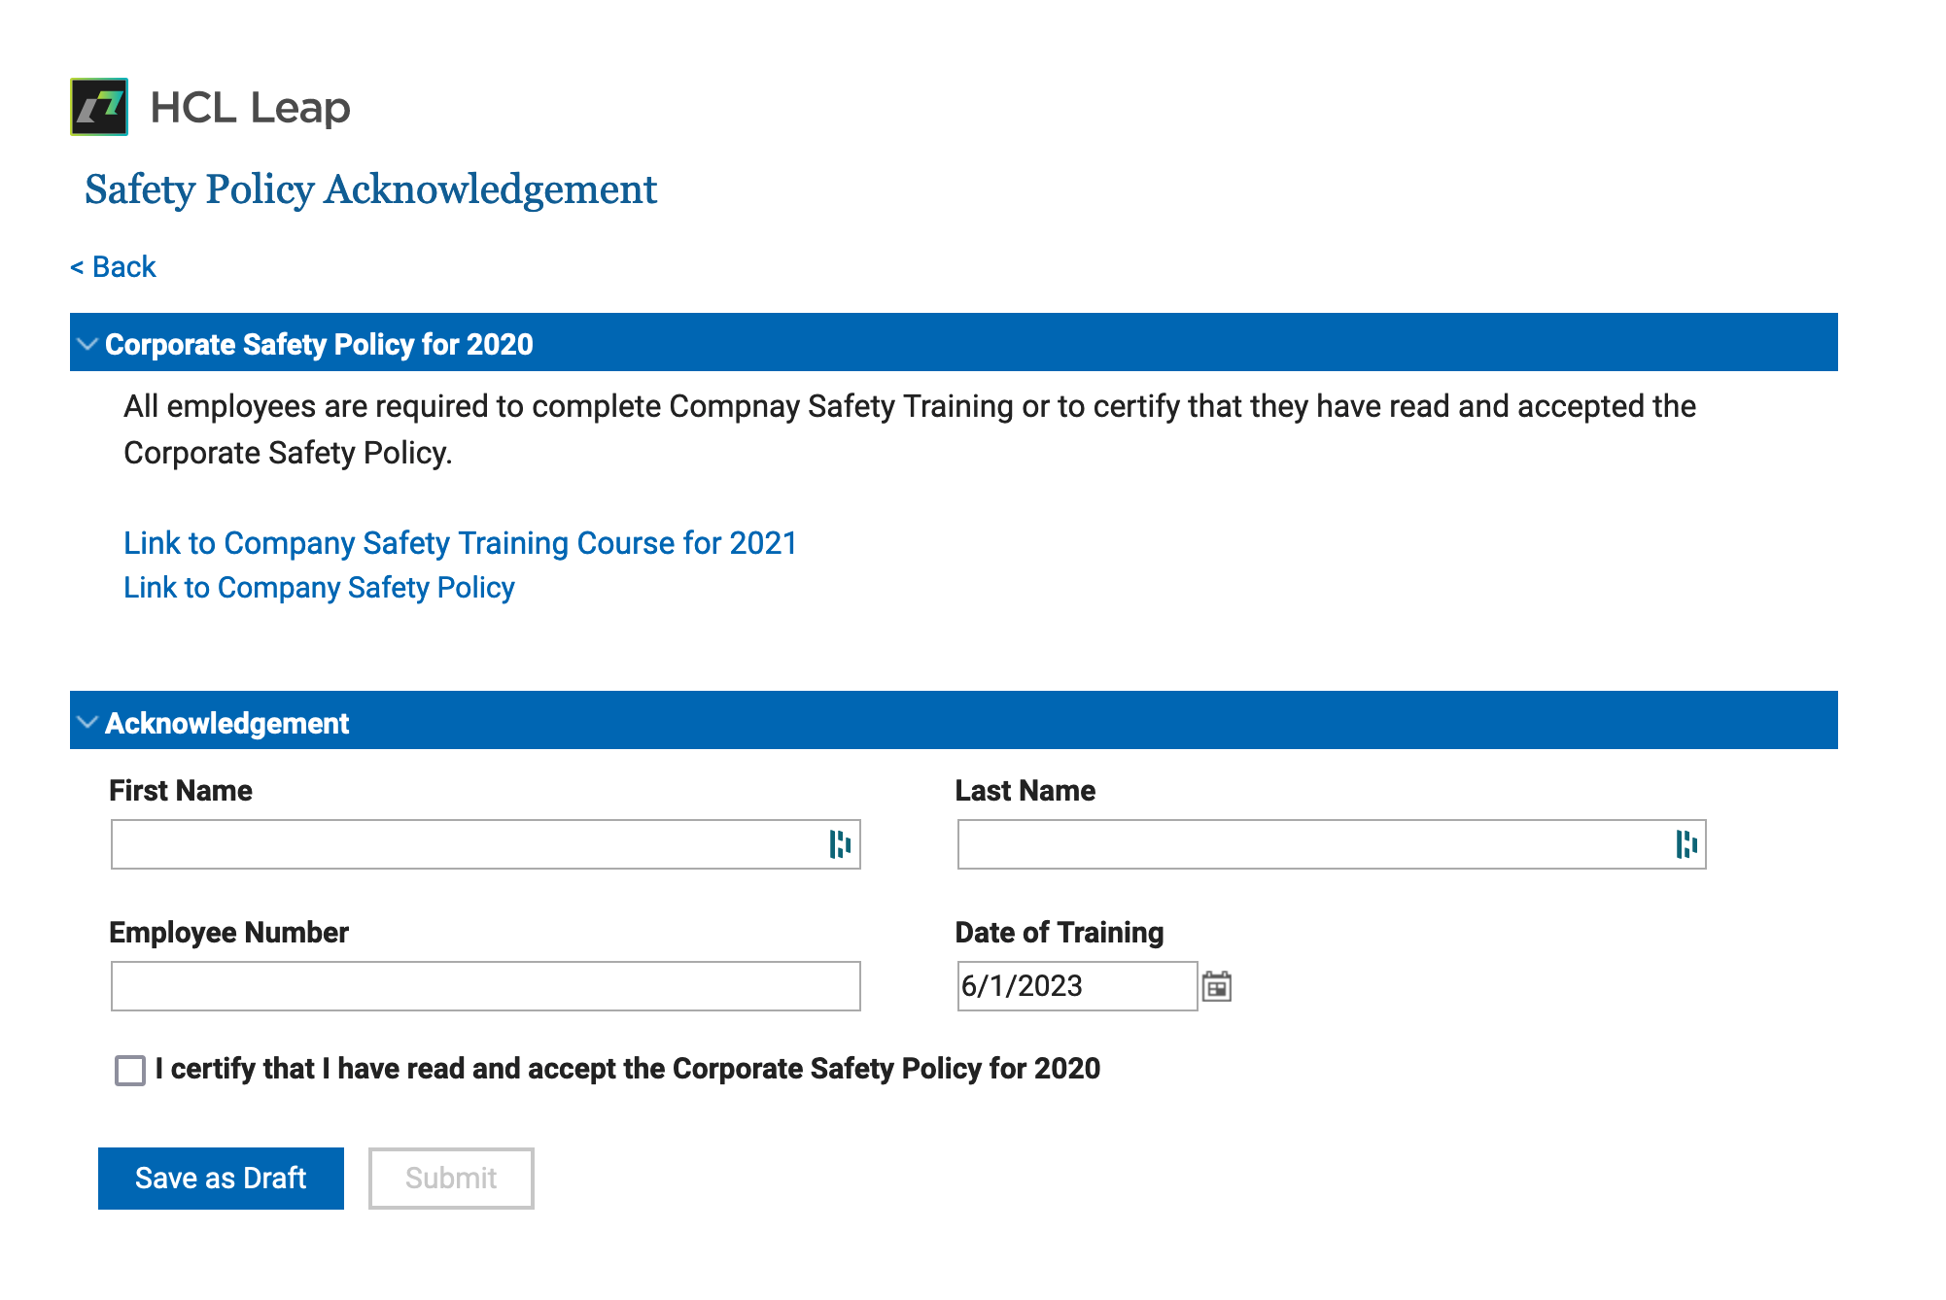Click the icon inside Last Name field

click(1686, 844)
